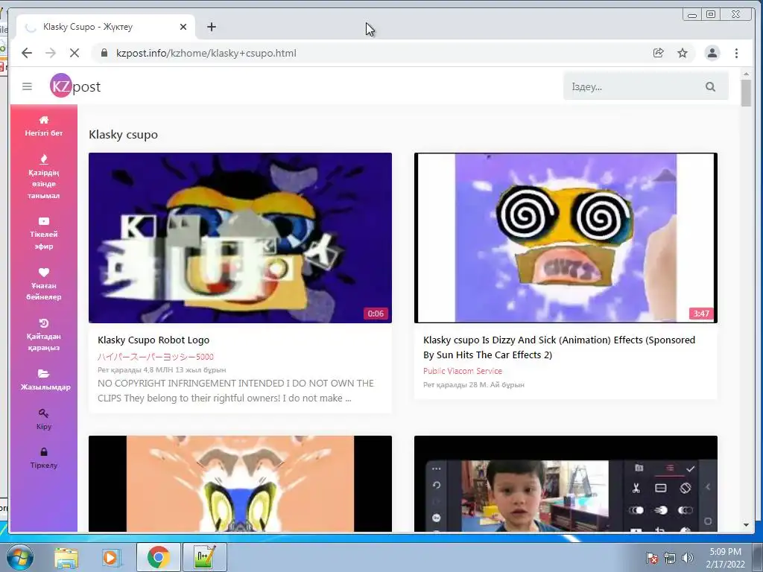Click Chrome icon in taskbar
Viewport: 763px width, 572px height.
[x=158, y=557]
